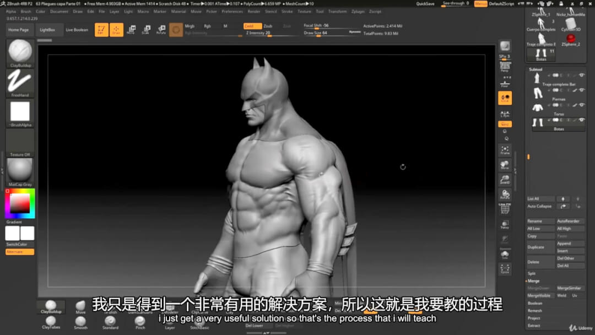The width and height of the screenshot is (595, 335).
Task: Select the Rotate transform tool
Action: point(161,30)
